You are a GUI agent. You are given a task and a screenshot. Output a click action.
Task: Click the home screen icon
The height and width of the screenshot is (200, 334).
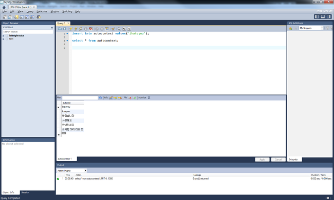pyautogui.click(x=4, y=7)
